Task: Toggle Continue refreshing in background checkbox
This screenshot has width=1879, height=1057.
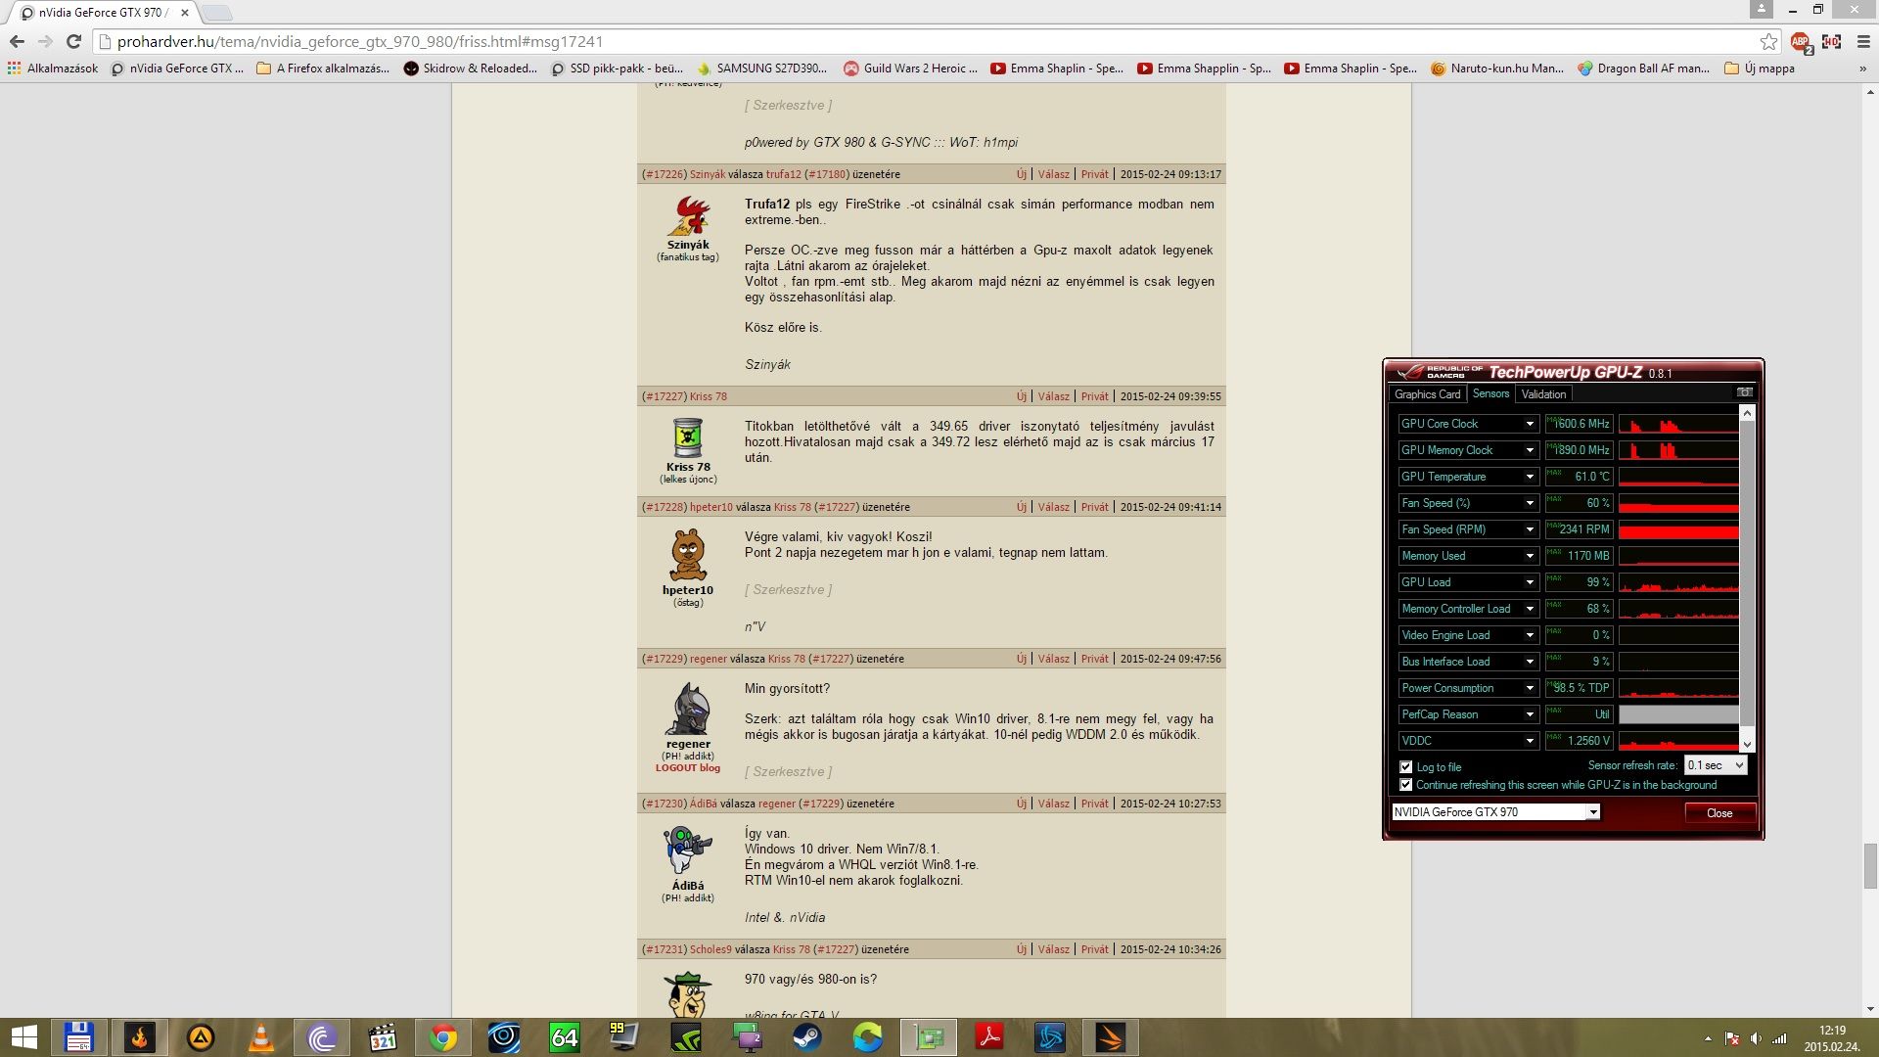Action: 1406,785
